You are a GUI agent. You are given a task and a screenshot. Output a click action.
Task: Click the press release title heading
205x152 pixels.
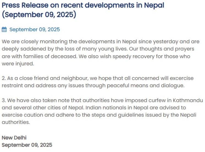(83, 5)
